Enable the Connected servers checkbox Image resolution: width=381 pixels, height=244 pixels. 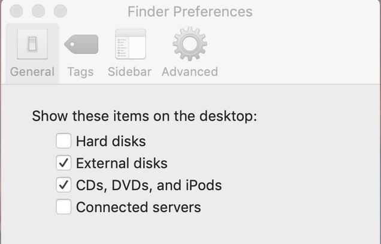tap(63, 207)
